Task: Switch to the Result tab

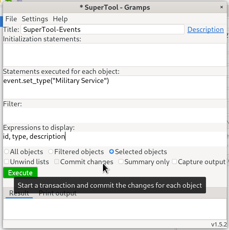Action: click(x=19, y=193)
